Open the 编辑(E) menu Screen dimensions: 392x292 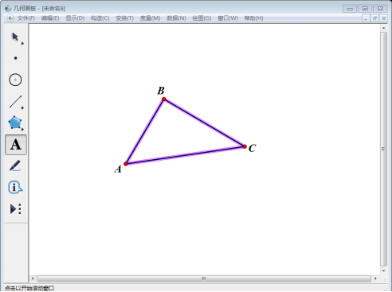pos(50,18)
